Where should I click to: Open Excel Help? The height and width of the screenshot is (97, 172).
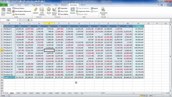point(162,5)
